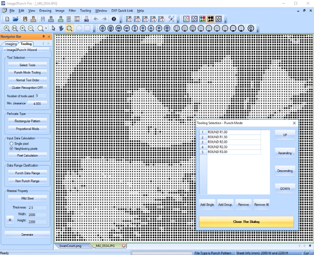The width and height of the screenshot is (314, 255).
Task: Select the hand pan tool
Action: click(61, 28)
